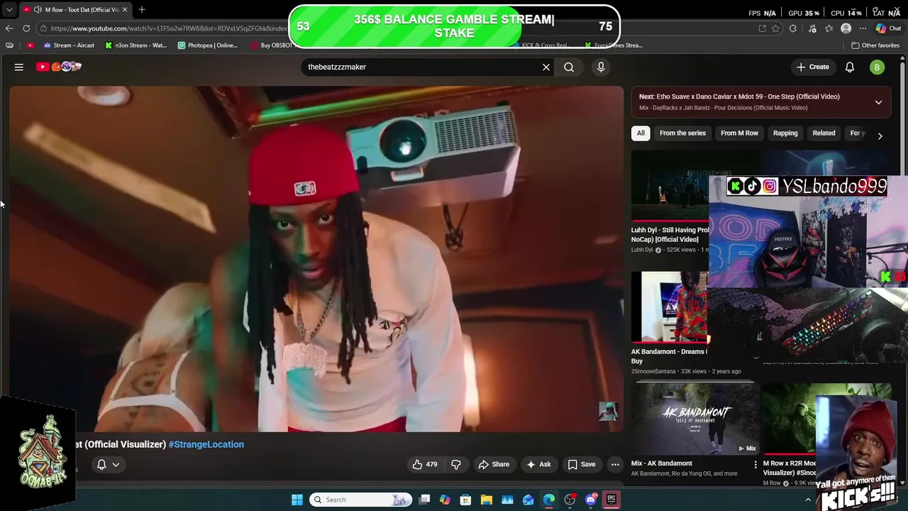Open Task View on taskbar

(424, 500)
